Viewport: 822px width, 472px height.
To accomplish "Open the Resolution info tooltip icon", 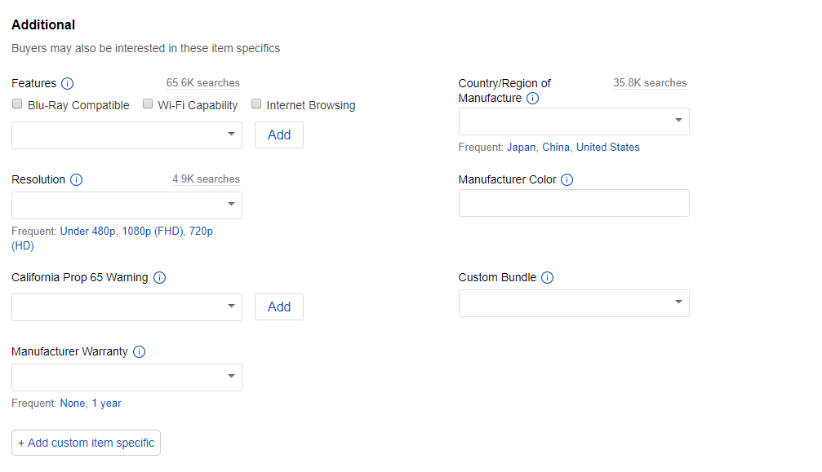I will pyautogui.click(x=76, y=180).
